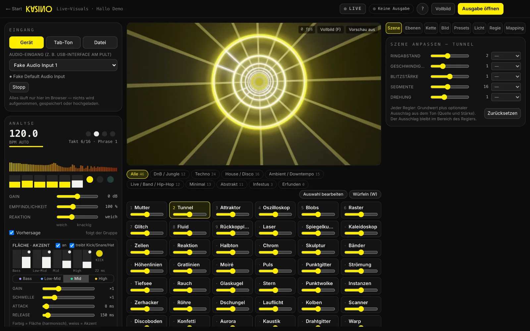Open the Blitzstärke modulation dropdown

(x=506, y=76)
